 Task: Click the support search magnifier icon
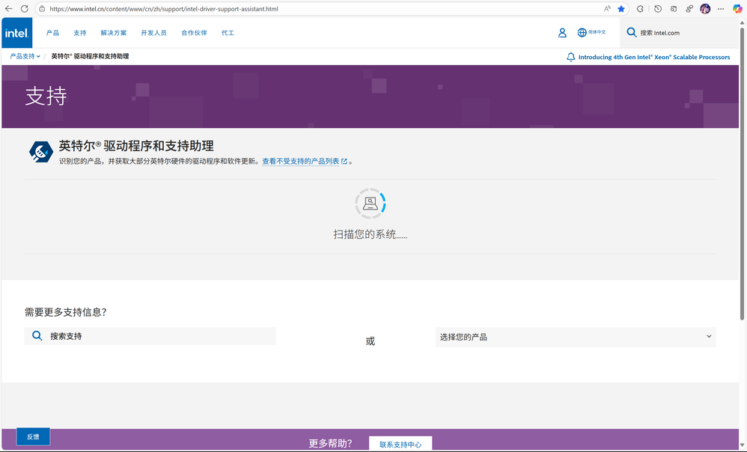(37, 336)
